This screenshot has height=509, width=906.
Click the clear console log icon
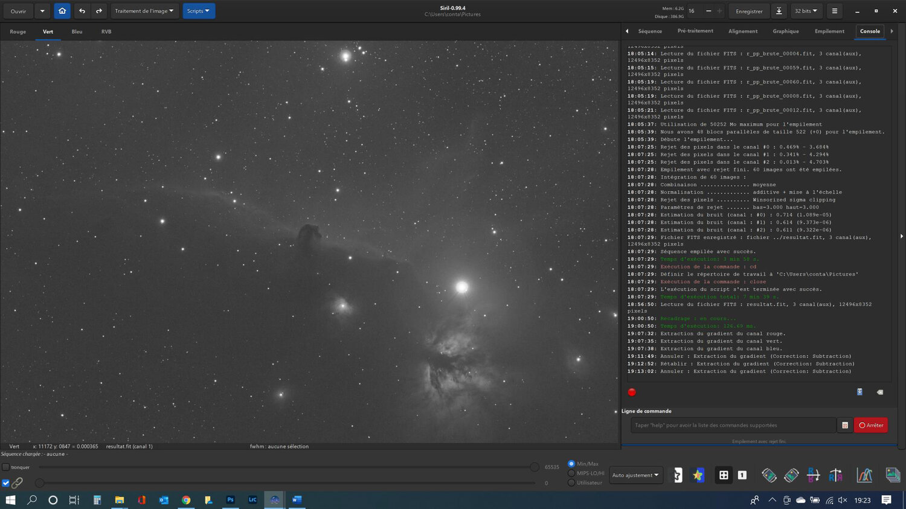click(880, 392)
